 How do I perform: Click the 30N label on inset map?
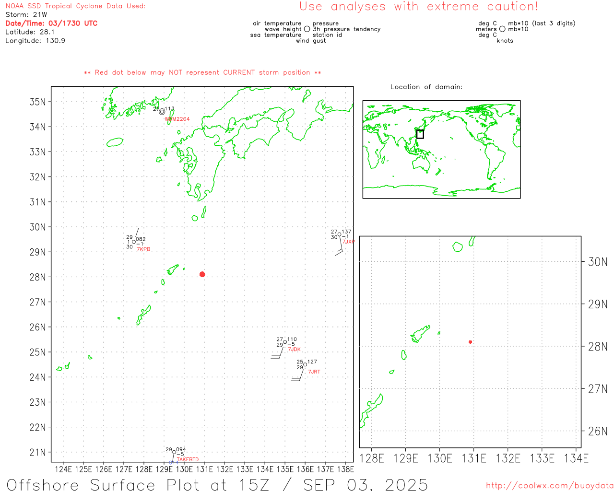pyautogui.click(x=598, y=262)
